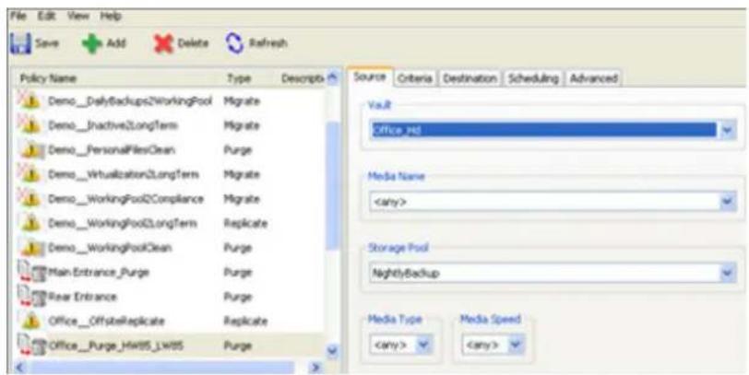Expand the Media Type dropdown
Viewport: 749px width, 375px height.
point(422,345)
